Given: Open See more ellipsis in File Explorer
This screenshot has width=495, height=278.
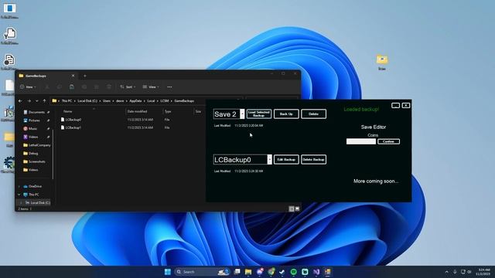Looking at the screenshot, I should (x=169, y=87).
